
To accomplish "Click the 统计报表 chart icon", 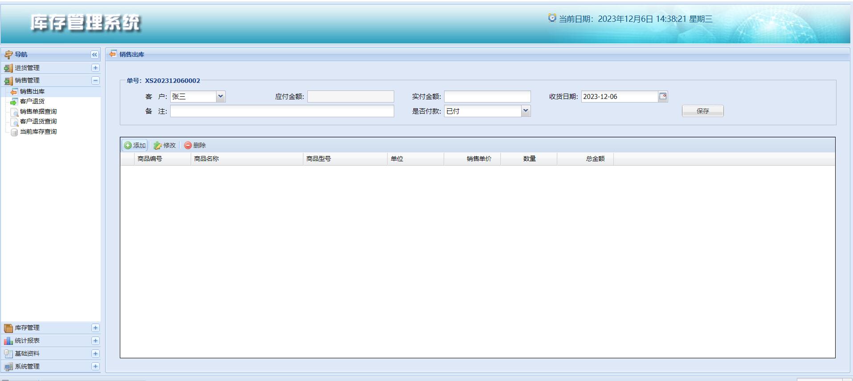I will [8, 341].
